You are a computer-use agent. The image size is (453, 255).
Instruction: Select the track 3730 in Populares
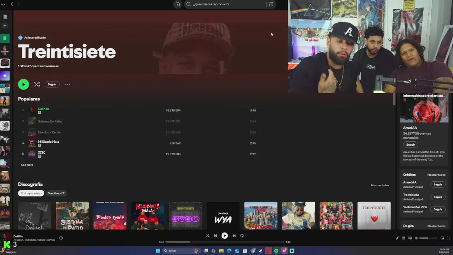point(41,153)
